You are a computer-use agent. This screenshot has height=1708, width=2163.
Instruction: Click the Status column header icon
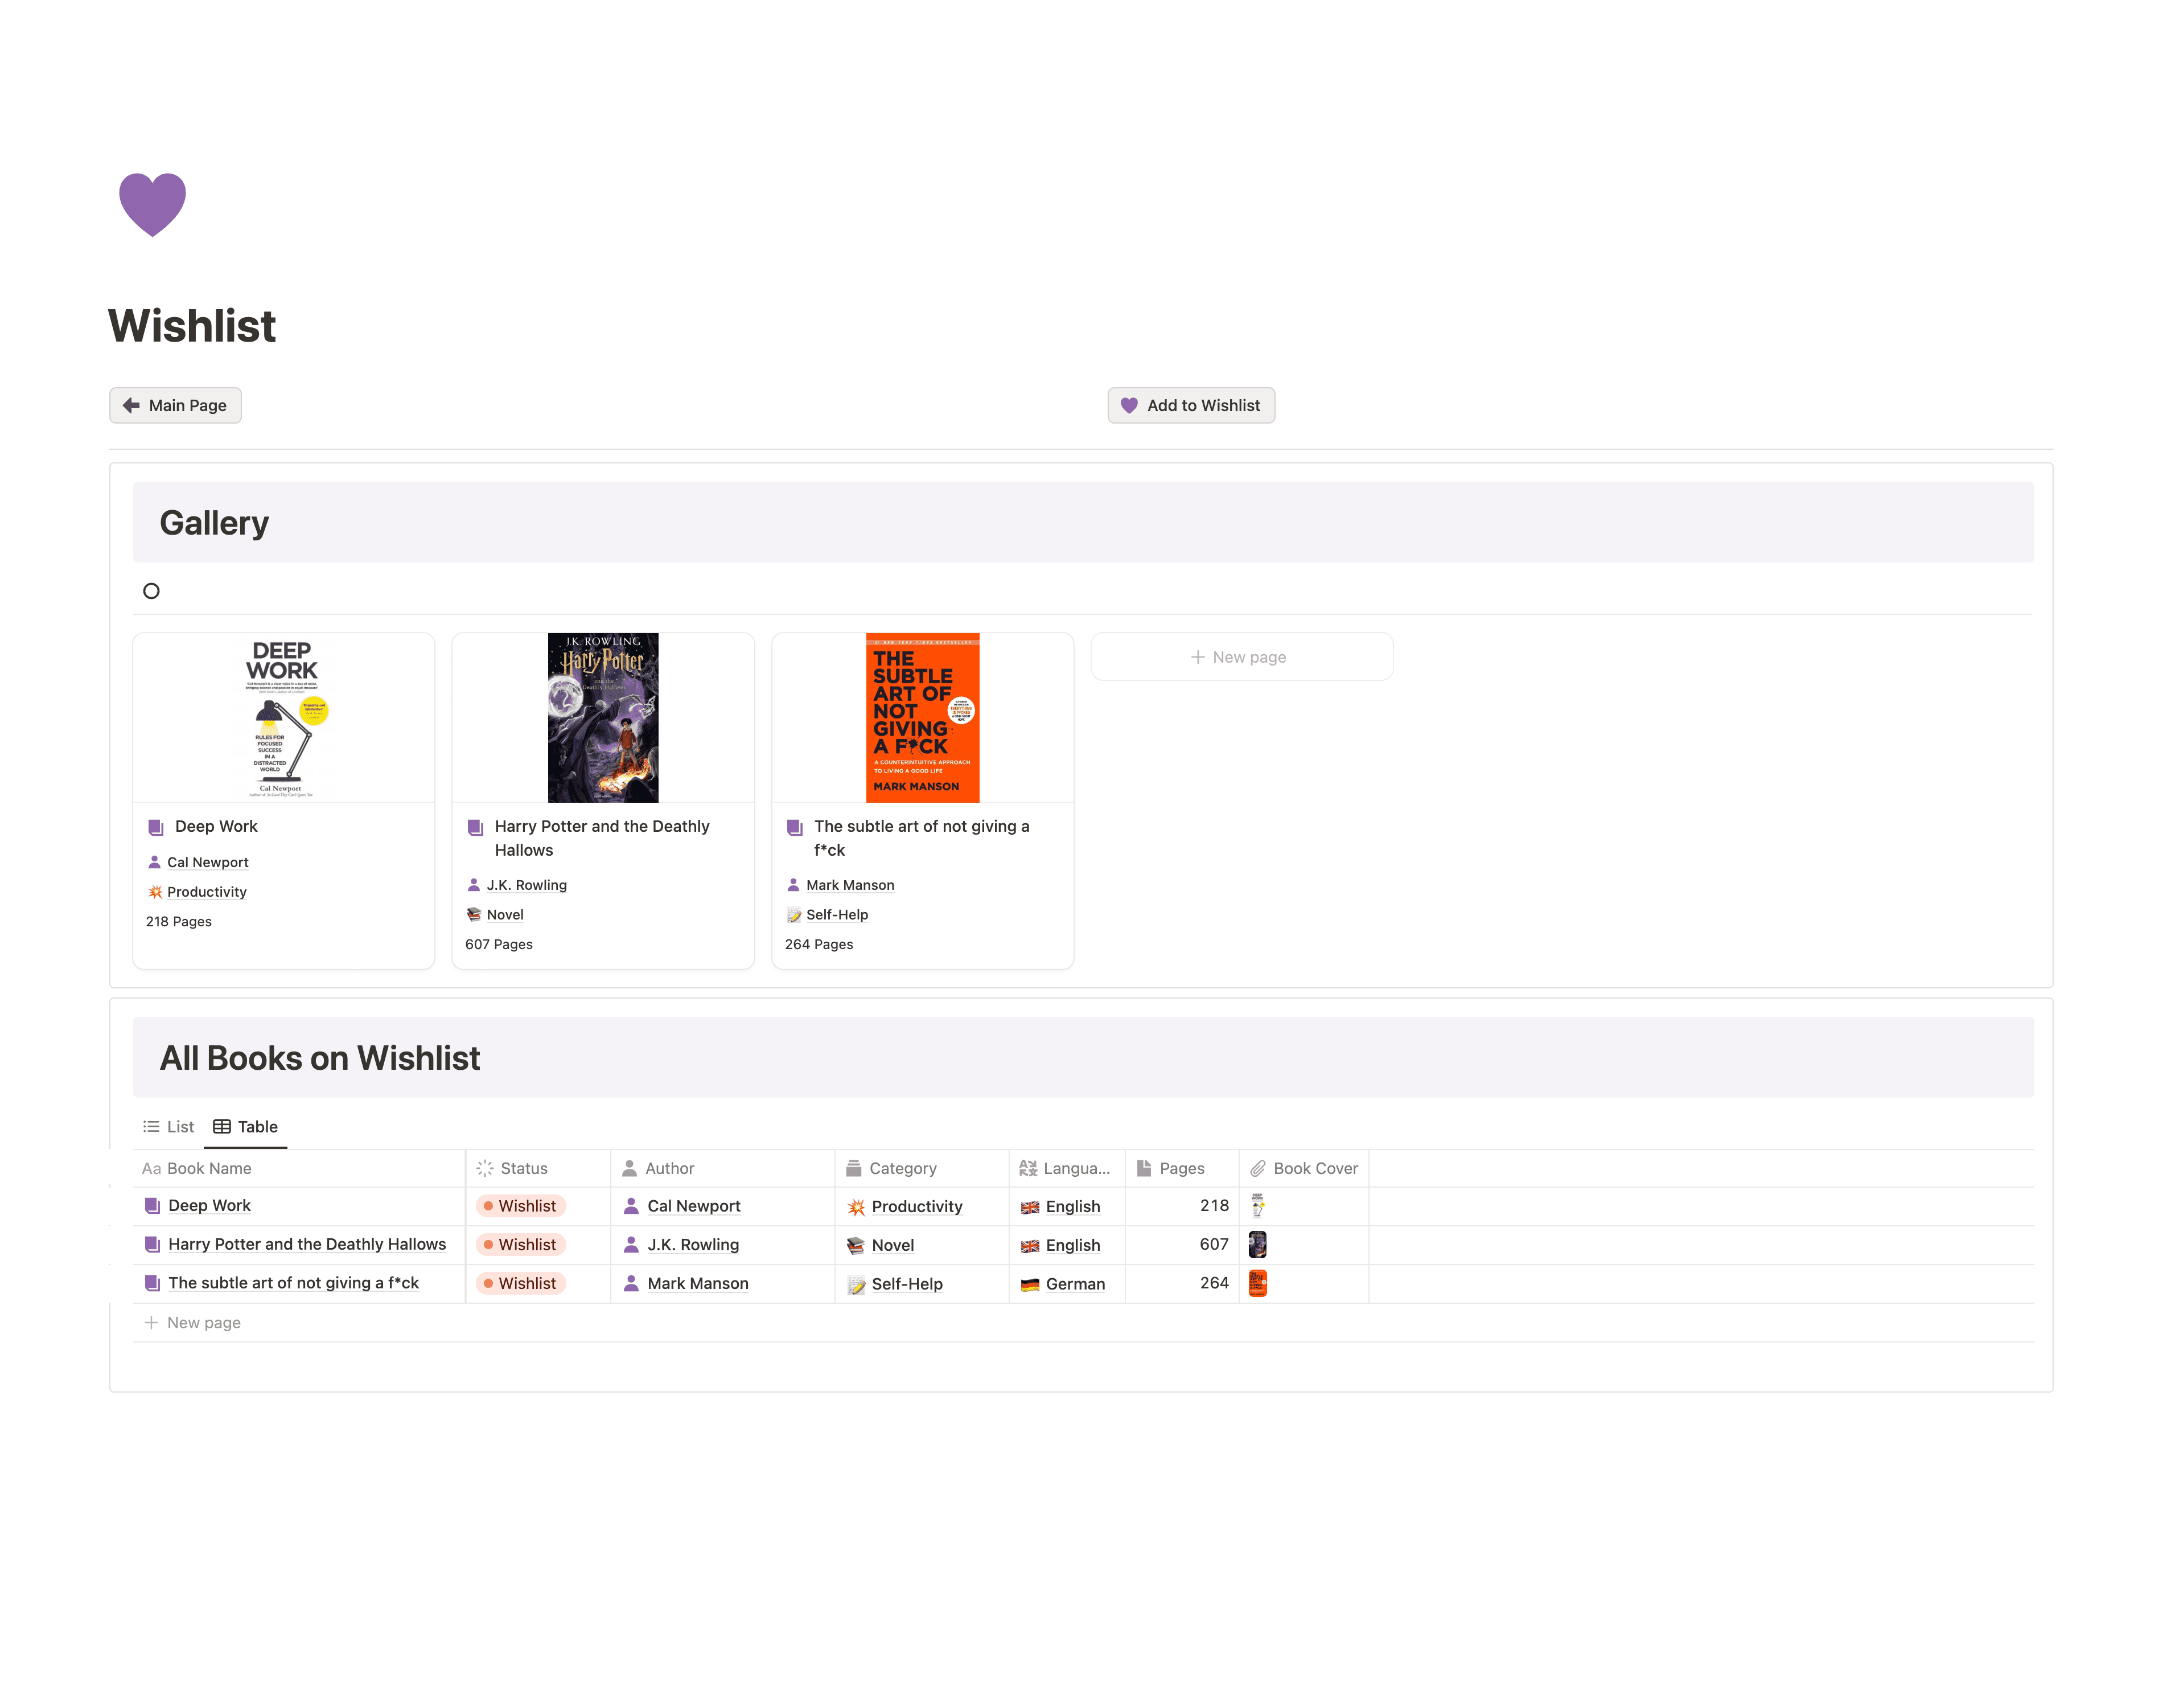[485, 1168]
